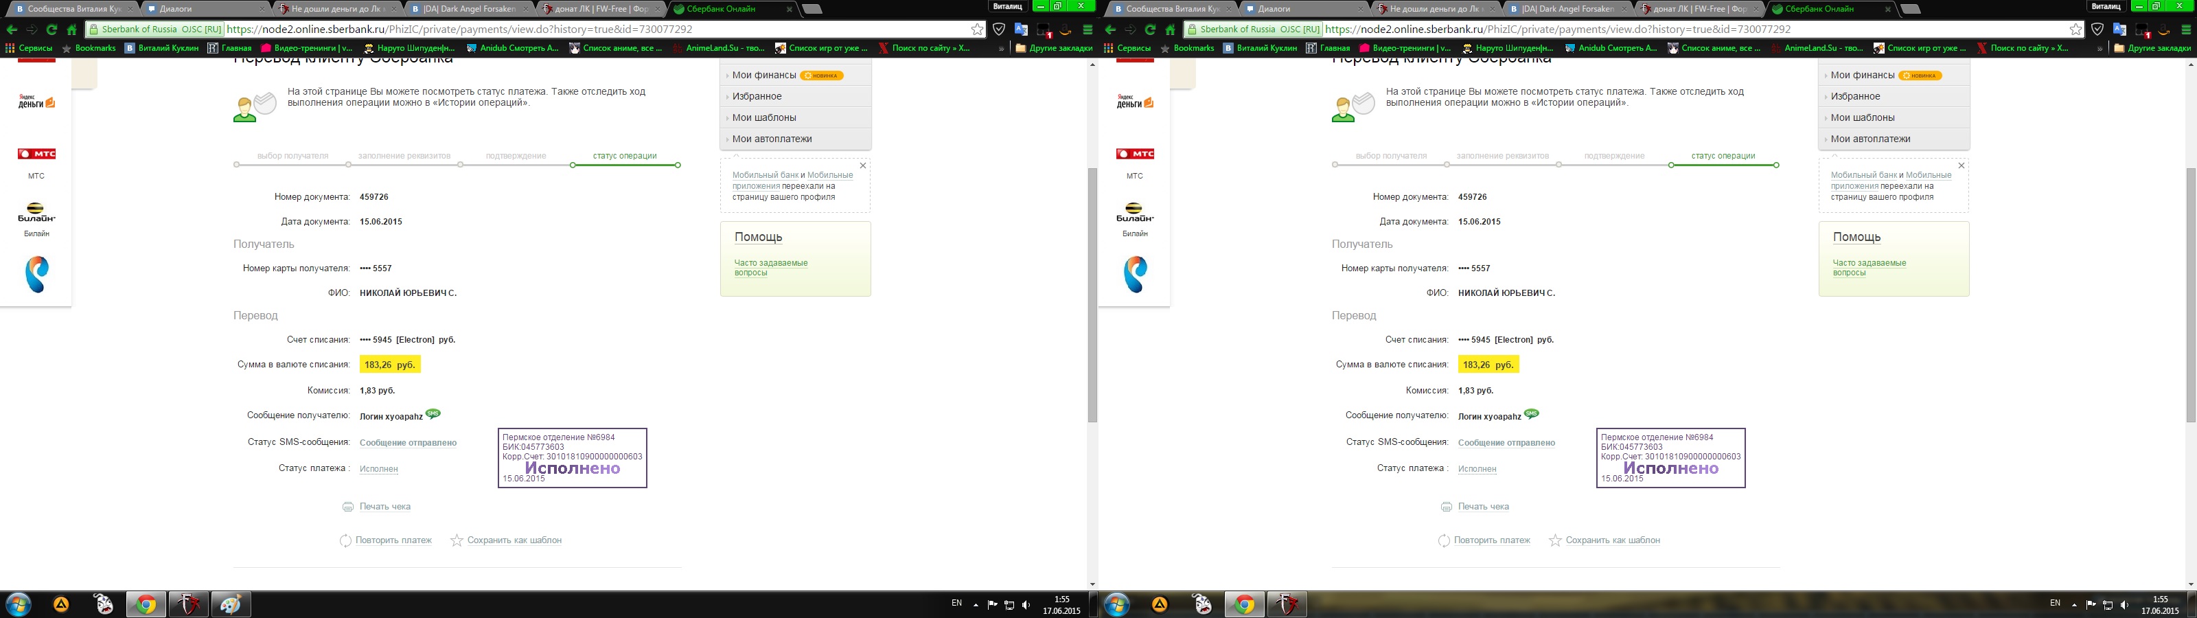Click the printer icon in the left browser

click(x=347, y=507)
